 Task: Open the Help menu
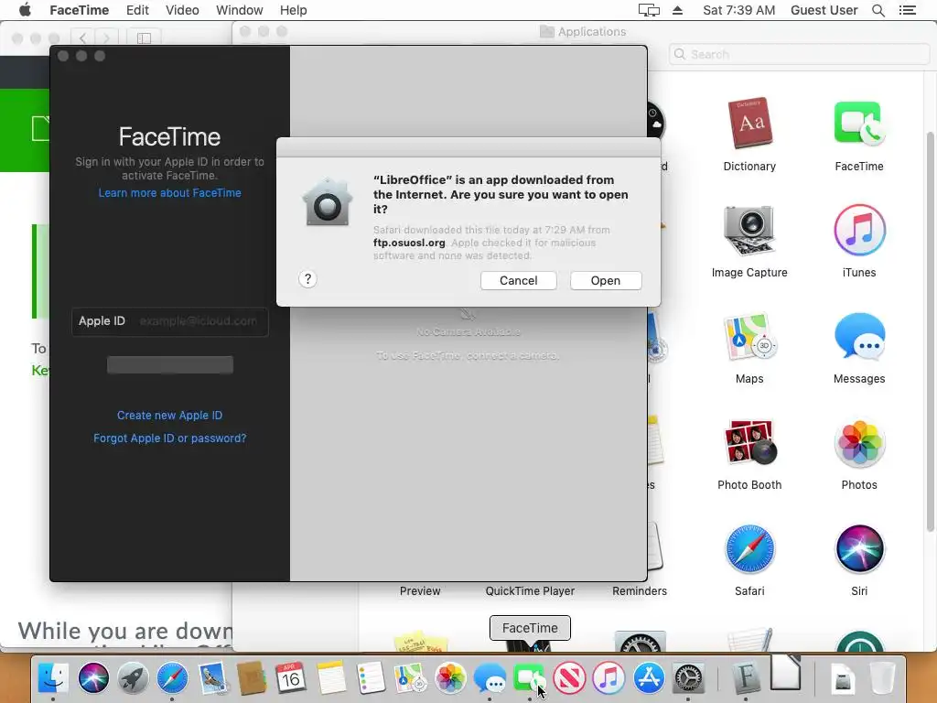point(294,10)
